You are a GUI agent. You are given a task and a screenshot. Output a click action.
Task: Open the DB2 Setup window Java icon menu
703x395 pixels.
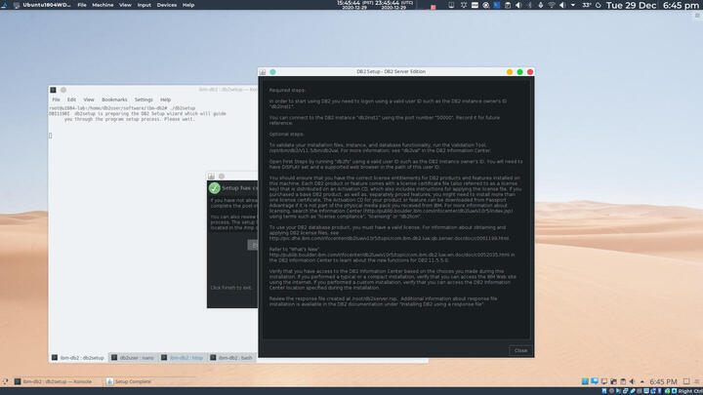click(x=263, y=71)
